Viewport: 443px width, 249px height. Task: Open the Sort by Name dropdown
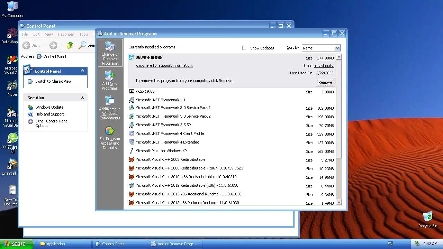tap(337, 48)
